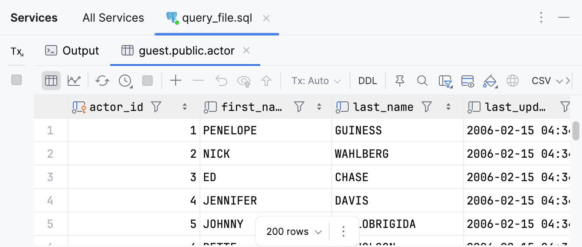Open the Tx transaction menu on left
Screen dimensions: 582x247
pos(17,52)
